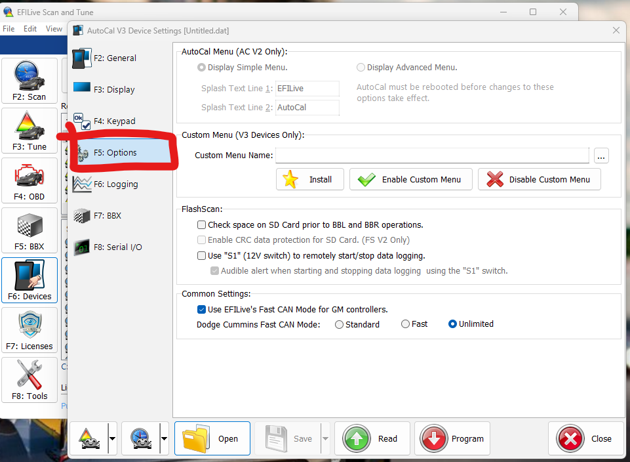The height and width of the screenshot is (462, 630).
Task: Click the tune car icon button at bottom
Action: [89, 438]
